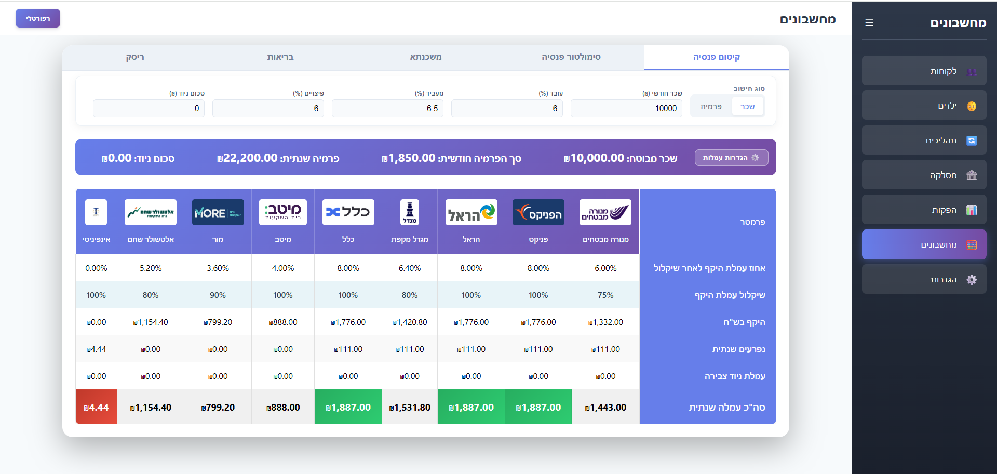Screen dimensions: 997x474
Task: Go to ילדים in the sidebar
Action: click(924, 105)
